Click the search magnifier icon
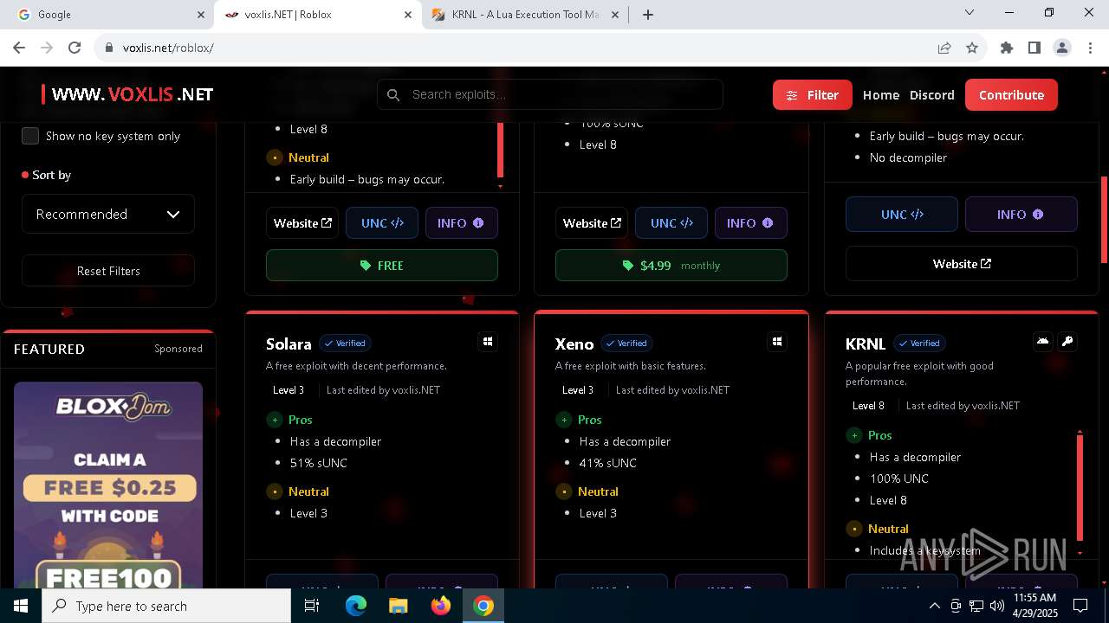Viewport: 1109px width, 623px height. tap(393, 94)
